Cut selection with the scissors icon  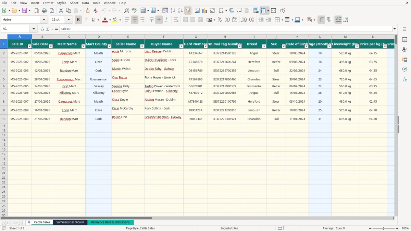pos(61,11)
